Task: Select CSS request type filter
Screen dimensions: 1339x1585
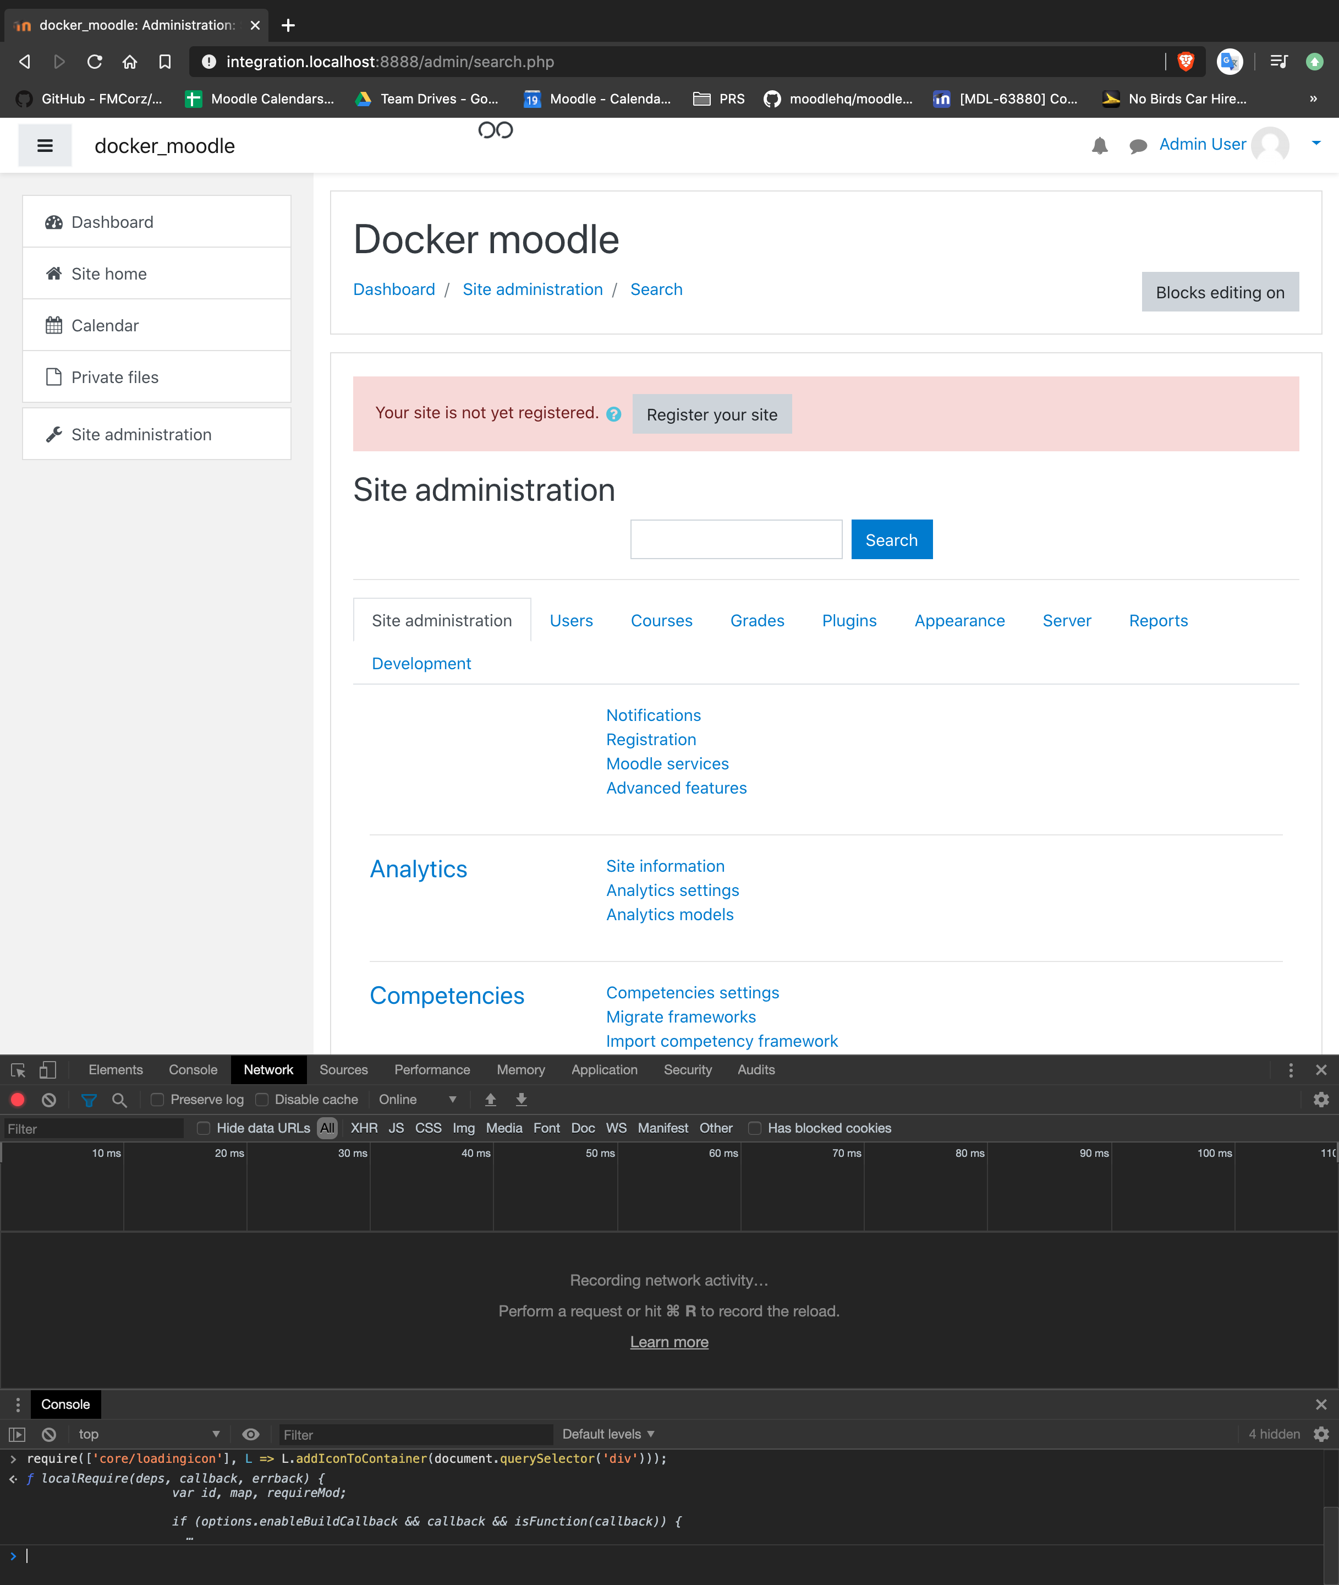Action: tap(427, 1128)
